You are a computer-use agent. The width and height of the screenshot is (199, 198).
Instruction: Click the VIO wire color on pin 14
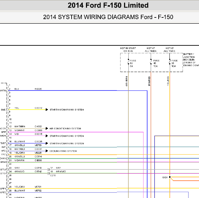pyautogui.click(x=16, y=134)
